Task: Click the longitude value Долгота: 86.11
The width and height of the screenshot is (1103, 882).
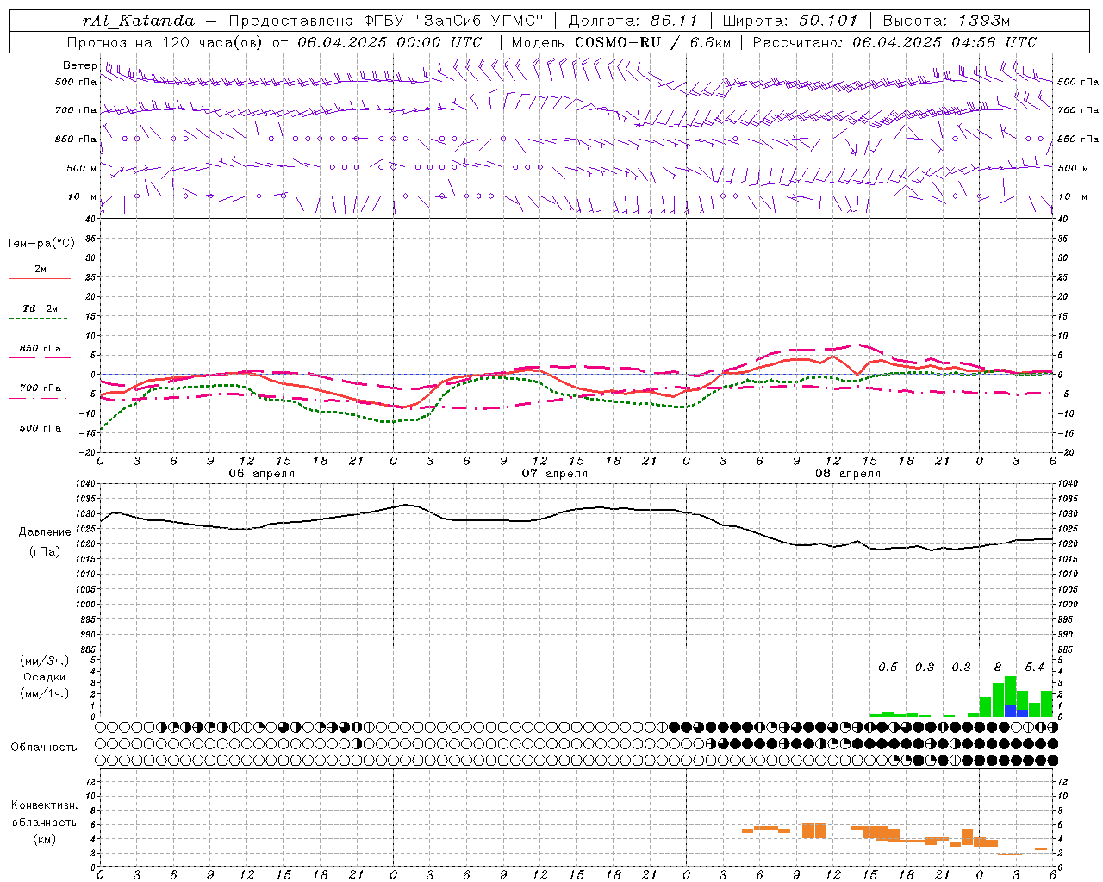Action: tap(633, 21)
